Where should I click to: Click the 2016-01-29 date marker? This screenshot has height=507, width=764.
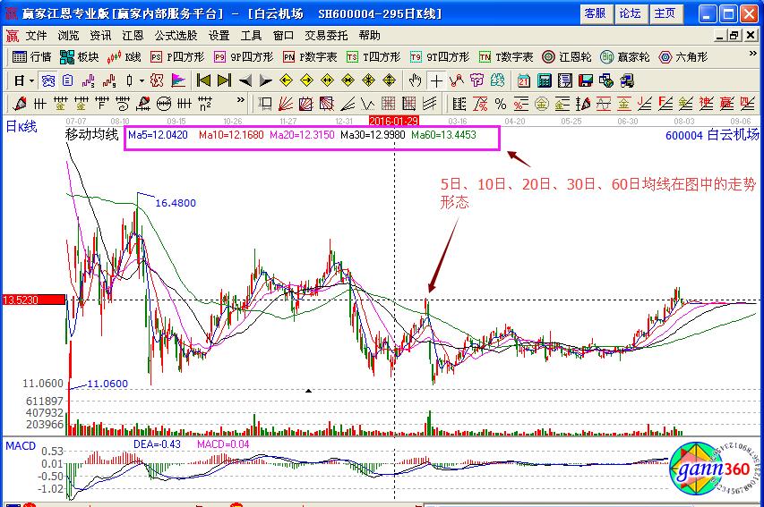click(x=394, y=119)
